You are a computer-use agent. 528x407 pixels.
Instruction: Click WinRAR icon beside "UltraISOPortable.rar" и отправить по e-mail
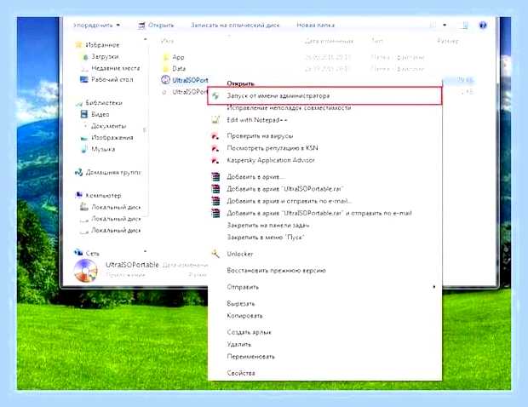click(x=215, y=213)
